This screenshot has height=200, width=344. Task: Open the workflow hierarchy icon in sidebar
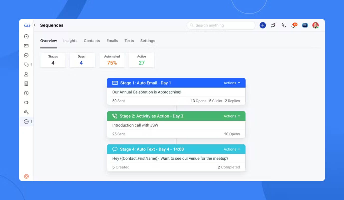click(26, 112)
